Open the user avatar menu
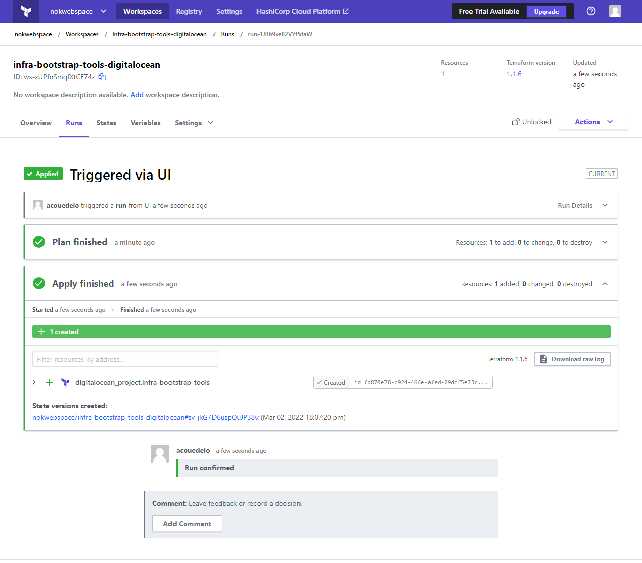Image resolution: width=642 pixels, height=563 pixels. pyautogui.click(x=615, y=11)
